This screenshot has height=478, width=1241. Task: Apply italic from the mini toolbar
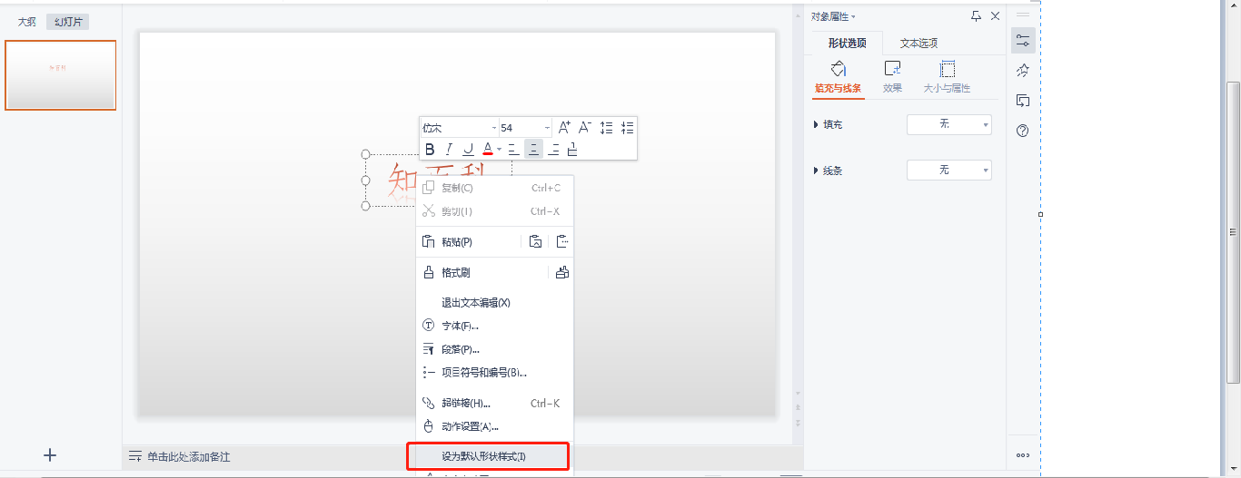coord(449,150)
